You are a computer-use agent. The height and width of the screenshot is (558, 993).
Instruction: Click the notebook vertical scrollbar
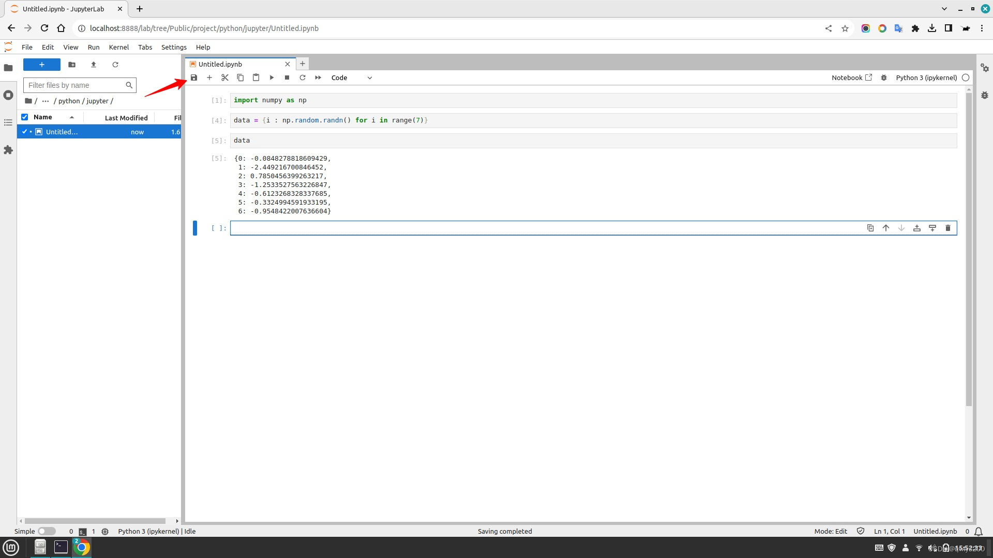(x=969, y=250)
